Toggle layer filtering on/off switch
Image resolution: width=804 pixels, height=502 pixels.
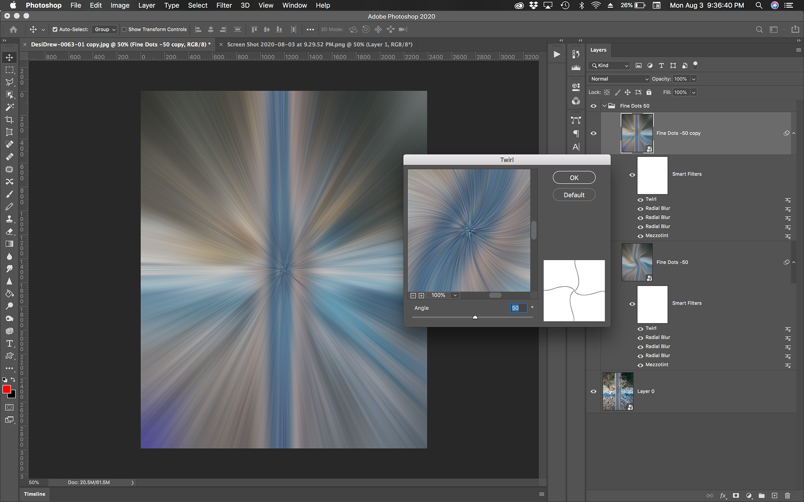(x=696, y=65)
